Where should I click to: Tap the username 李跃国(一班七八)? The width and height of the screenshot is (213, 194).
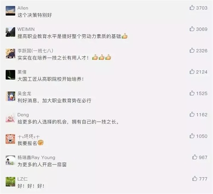[35, 51]
